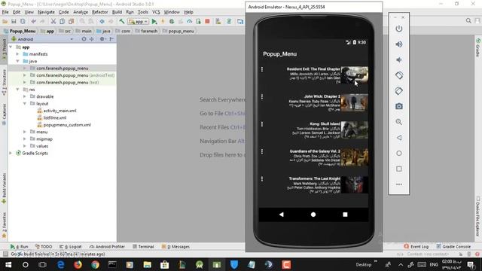This screenshot has width=482, height=271.
Task: Expand the manifests folder
Action: (17, 54)
